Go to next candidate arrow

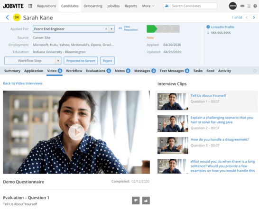tap(254, 18)
